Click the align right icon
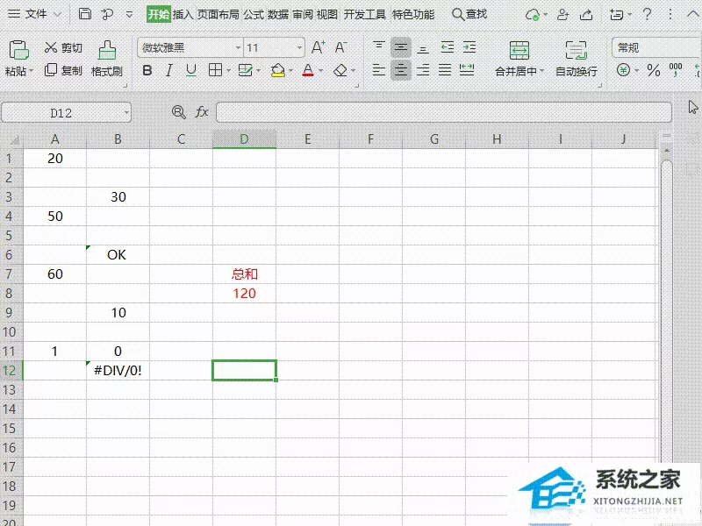The image size is (702, 526). [x=423, y=70]
